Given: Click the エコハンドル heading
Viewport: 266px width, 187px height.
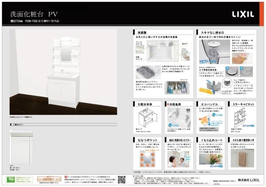Looking at the screenshot, I should pyautogui.click(x=209, y=104).
